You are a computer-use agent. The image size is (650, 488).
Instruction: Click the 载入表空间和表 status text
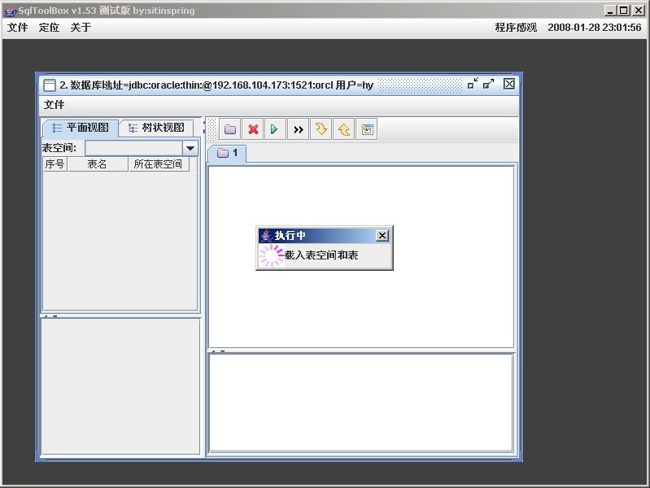coord(321,255)
